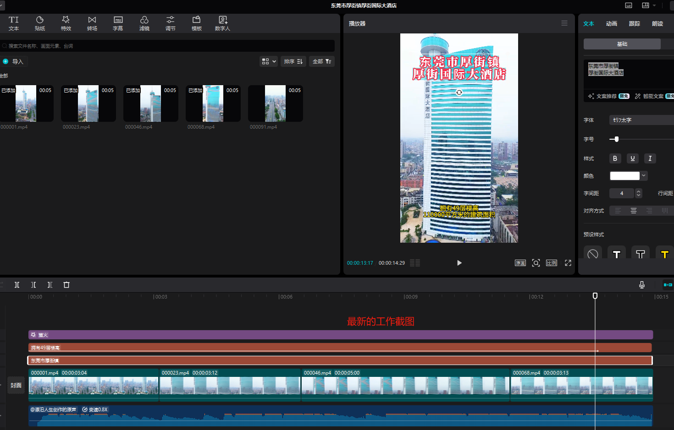
Task: Click the 比例 aspect ratio icon
Action: 552,263
